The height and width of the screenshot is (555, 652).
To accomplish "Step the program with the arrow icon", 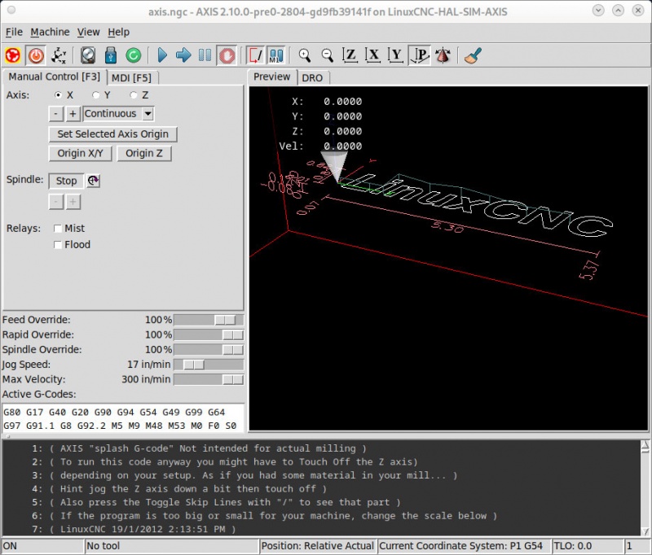I will click(183, 55).
